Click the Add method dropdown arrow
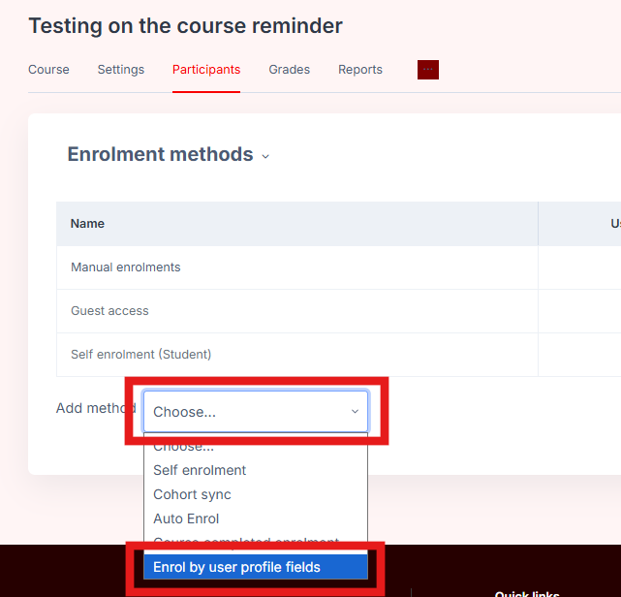 click(355, 412)
